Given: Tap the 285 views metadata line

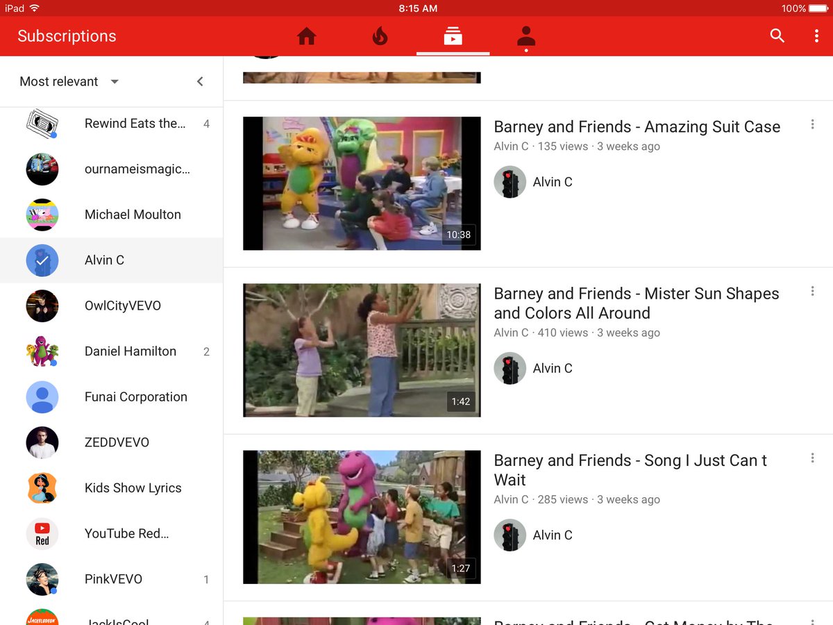Looking at the screenshot, I should click(577, 499).
